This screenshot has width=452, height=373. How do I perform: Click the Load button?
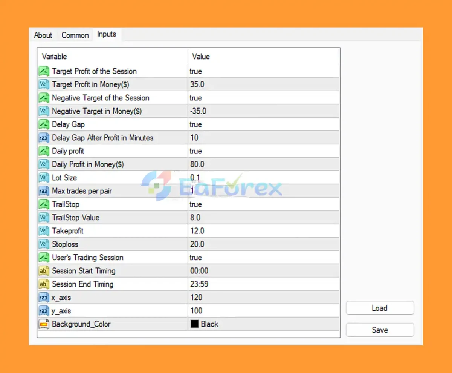[x=380, y=308]
